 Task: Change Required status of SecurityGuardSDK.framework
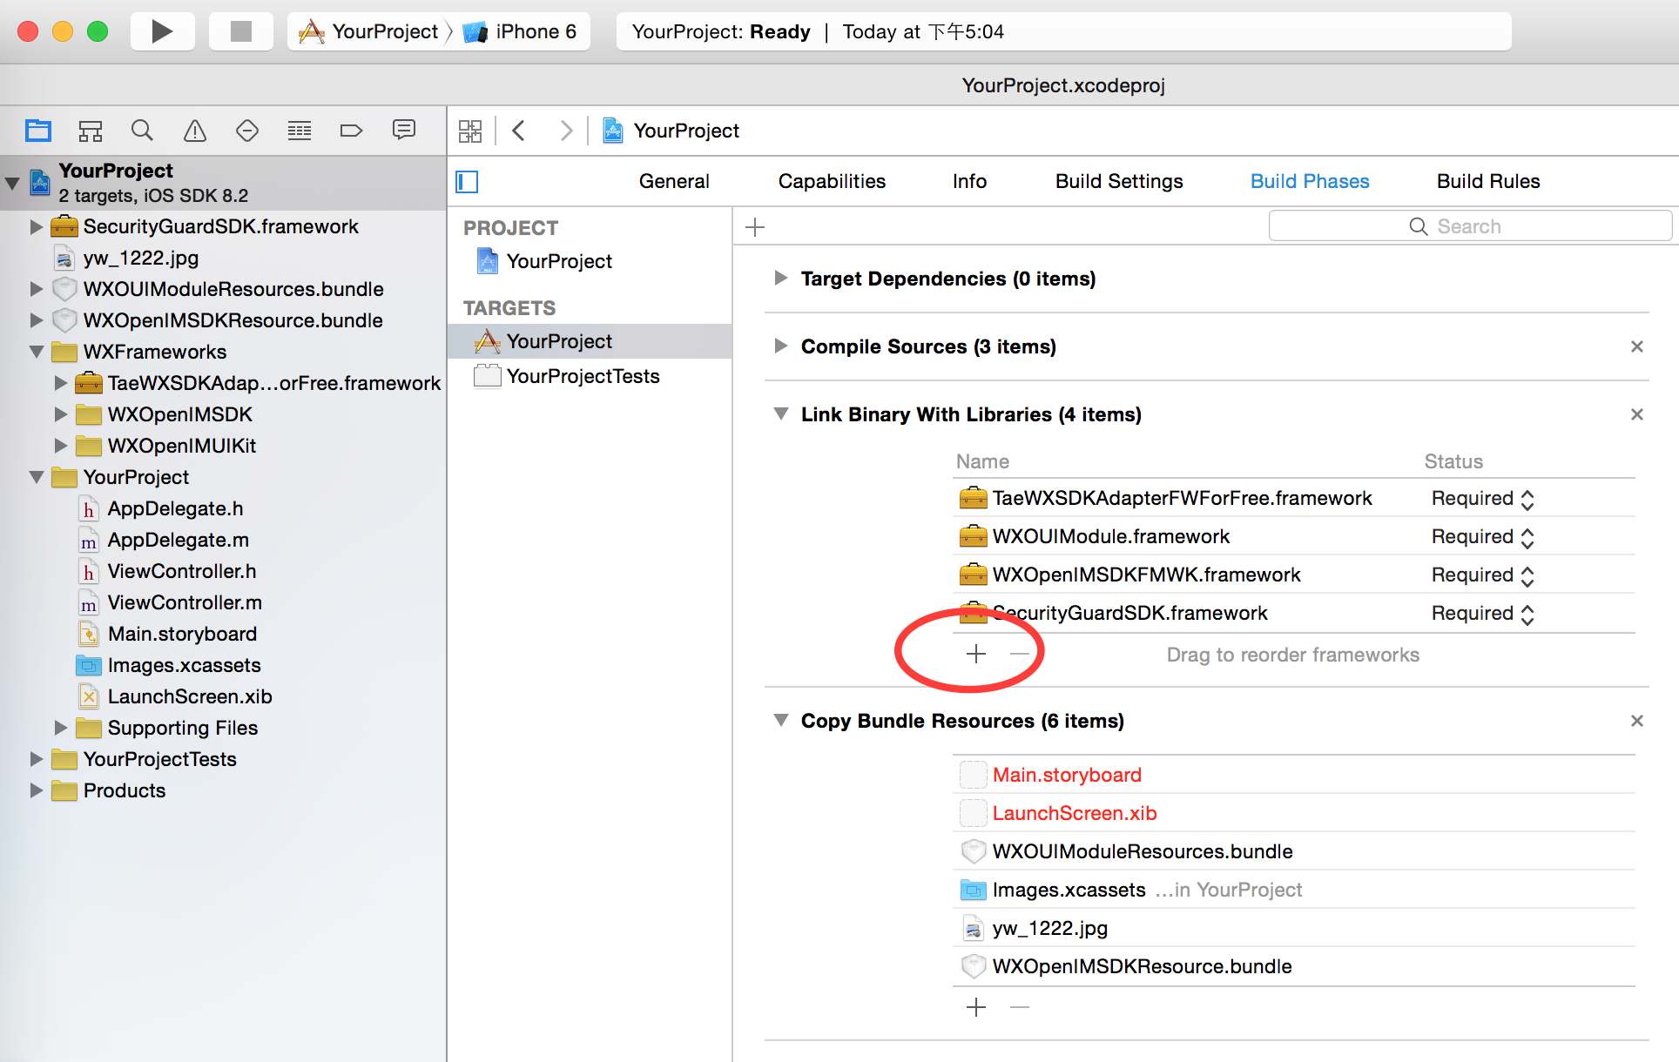(1482, 614)
